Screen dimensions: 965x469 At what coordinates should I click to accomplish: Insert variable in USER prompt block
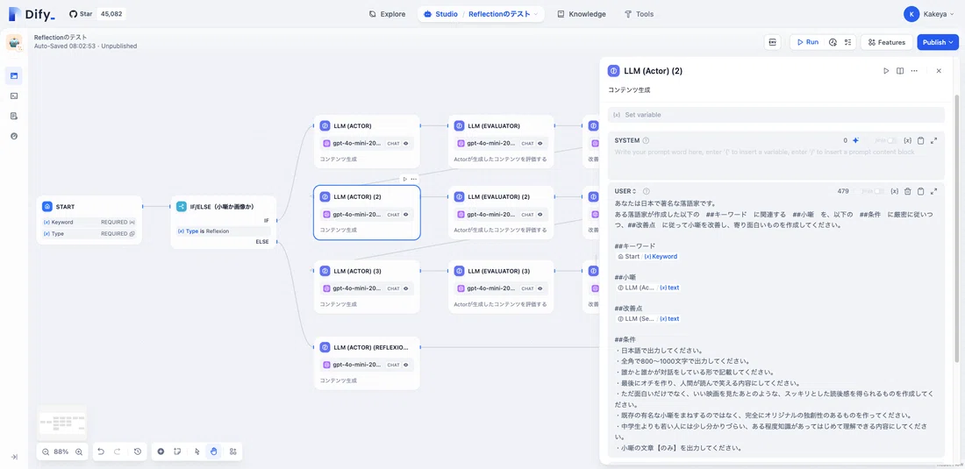tap(894, 191)
